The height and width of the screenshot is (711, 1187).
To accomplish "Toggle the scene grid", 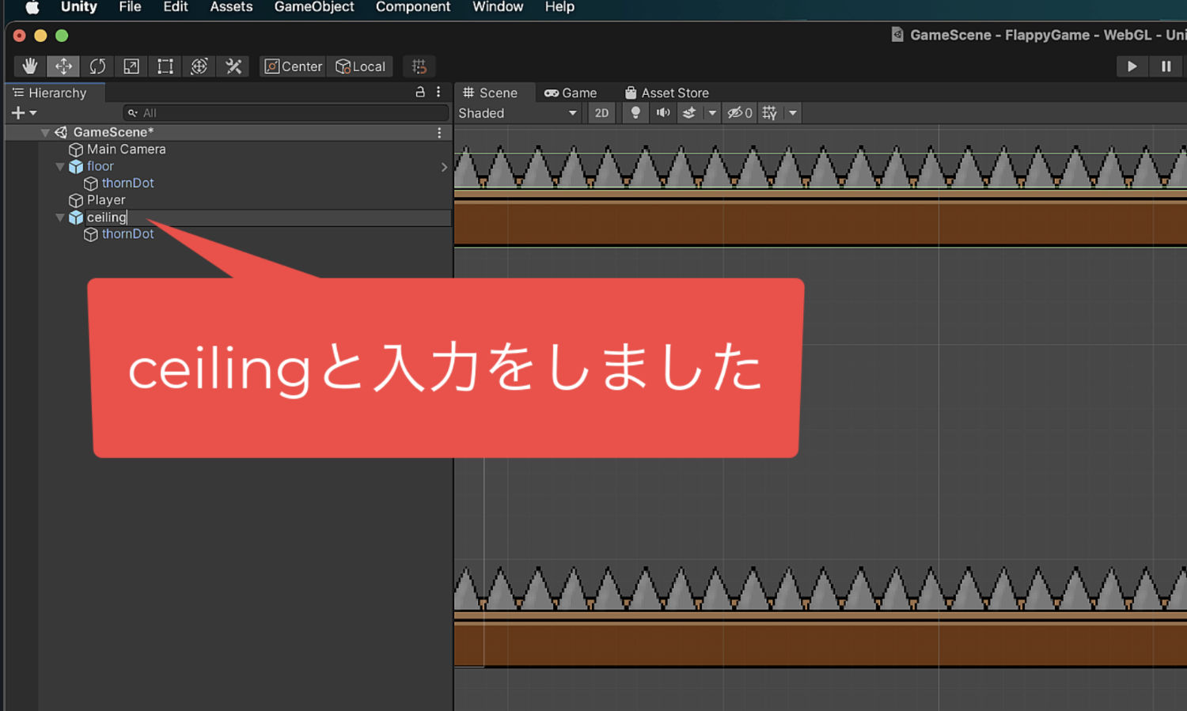I will 770,113.
